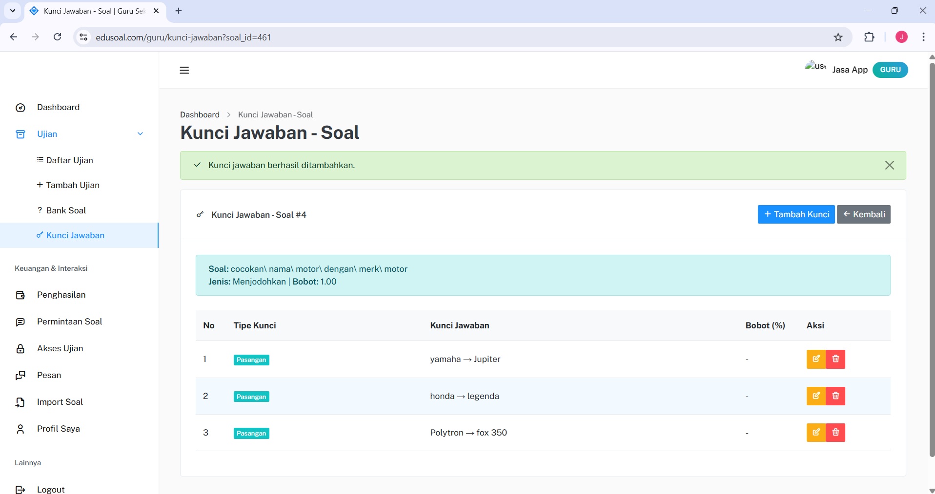
Task: Open the tab search dropdown arrow
Action: (x=13, y=11)
